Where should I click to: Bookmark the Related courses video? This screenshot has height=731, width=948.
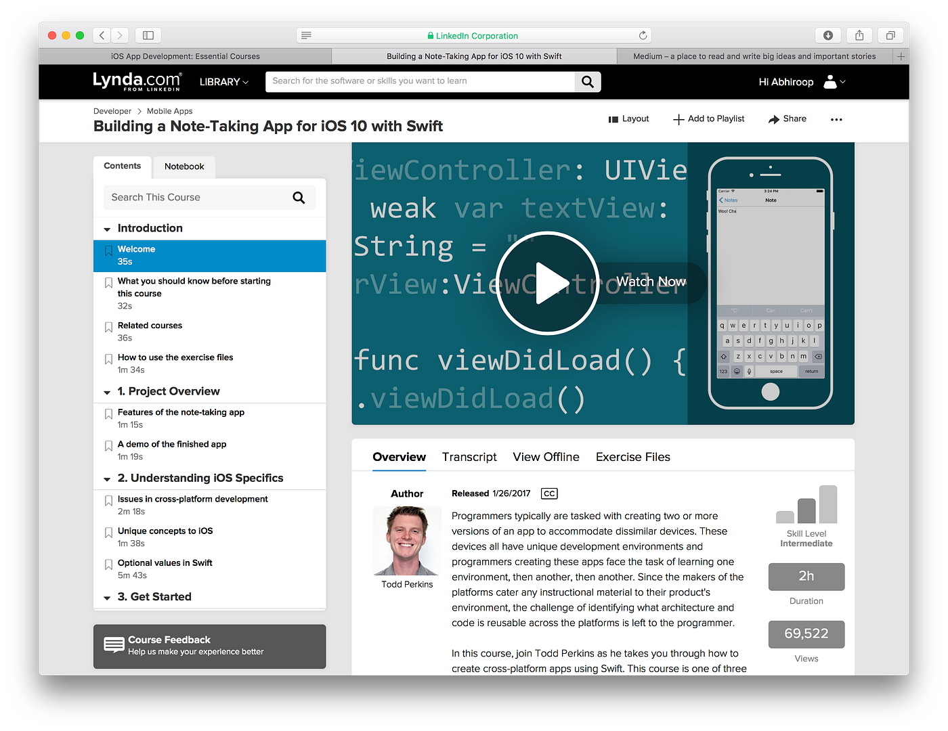click(108, 327)
